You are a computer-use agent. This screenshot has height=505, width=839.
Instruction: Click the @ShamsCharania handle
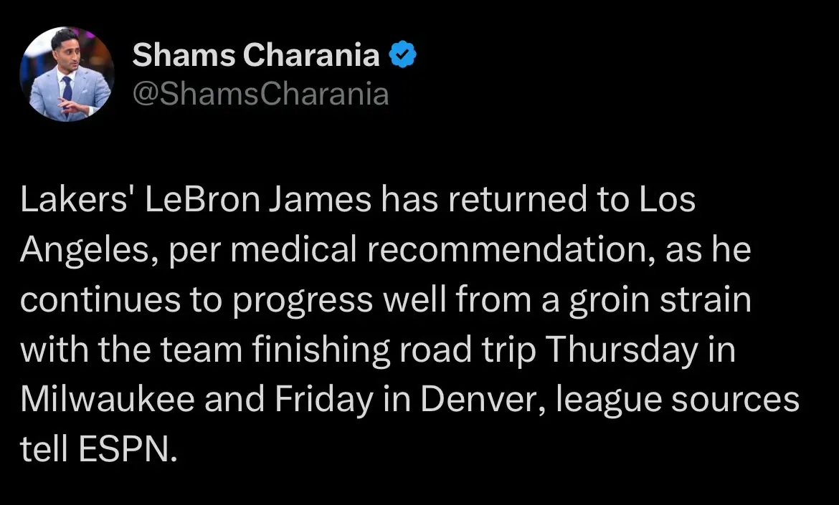260,94
